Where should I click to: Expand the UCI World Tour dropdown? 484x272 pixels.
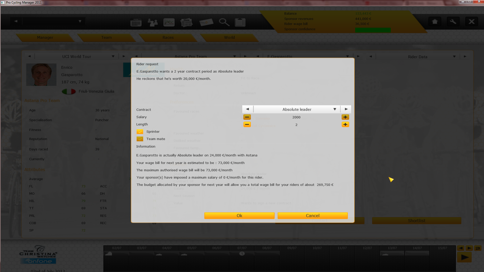point(113,56)
